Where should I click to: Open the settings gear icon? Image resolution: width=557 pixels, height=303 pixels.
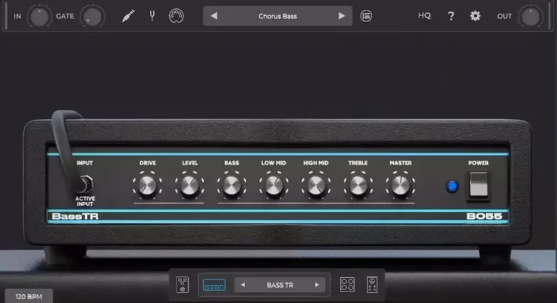[x=475, y=16]
